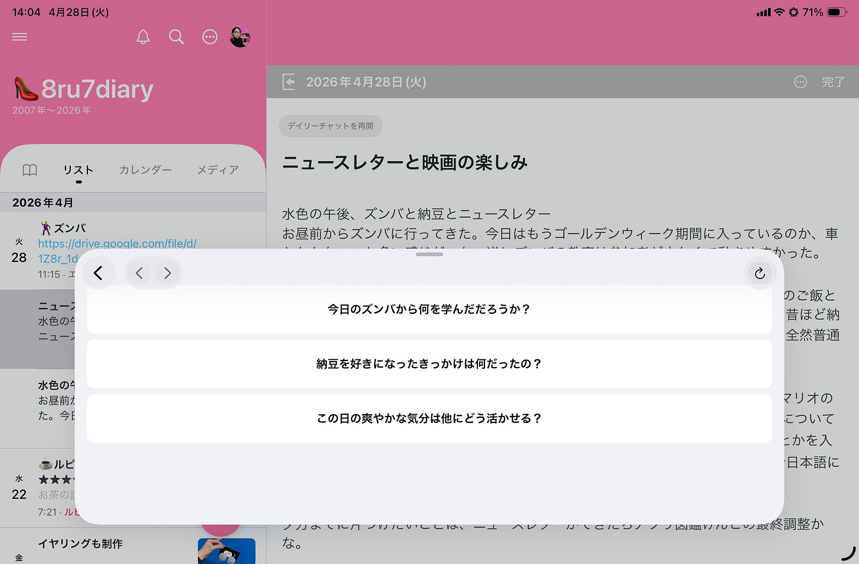
Task: Click the high heel shoe journal icon
Action: pyautogui.click(x=26, y=88)
